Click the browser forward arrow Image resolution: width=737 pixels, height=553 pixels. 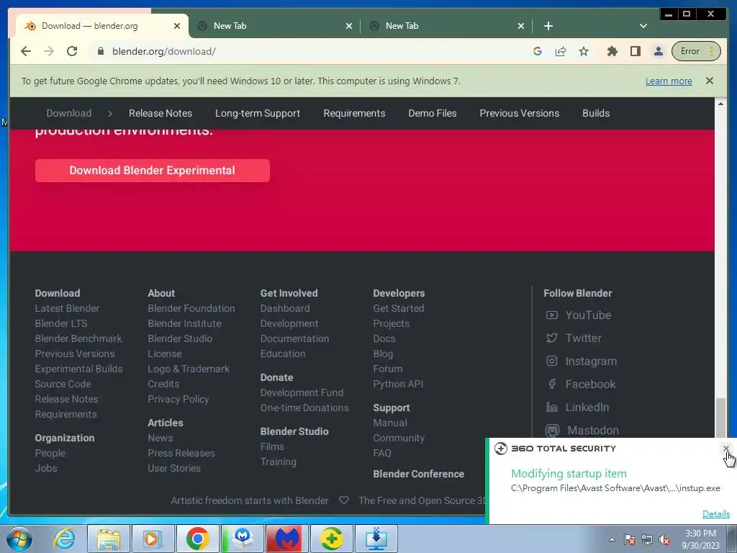pyautogui.click(x=49, y=51)
